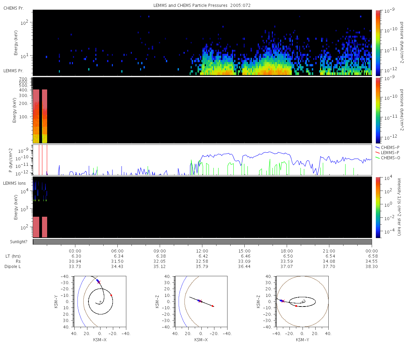Click the 00:00 time axis label

372,251
